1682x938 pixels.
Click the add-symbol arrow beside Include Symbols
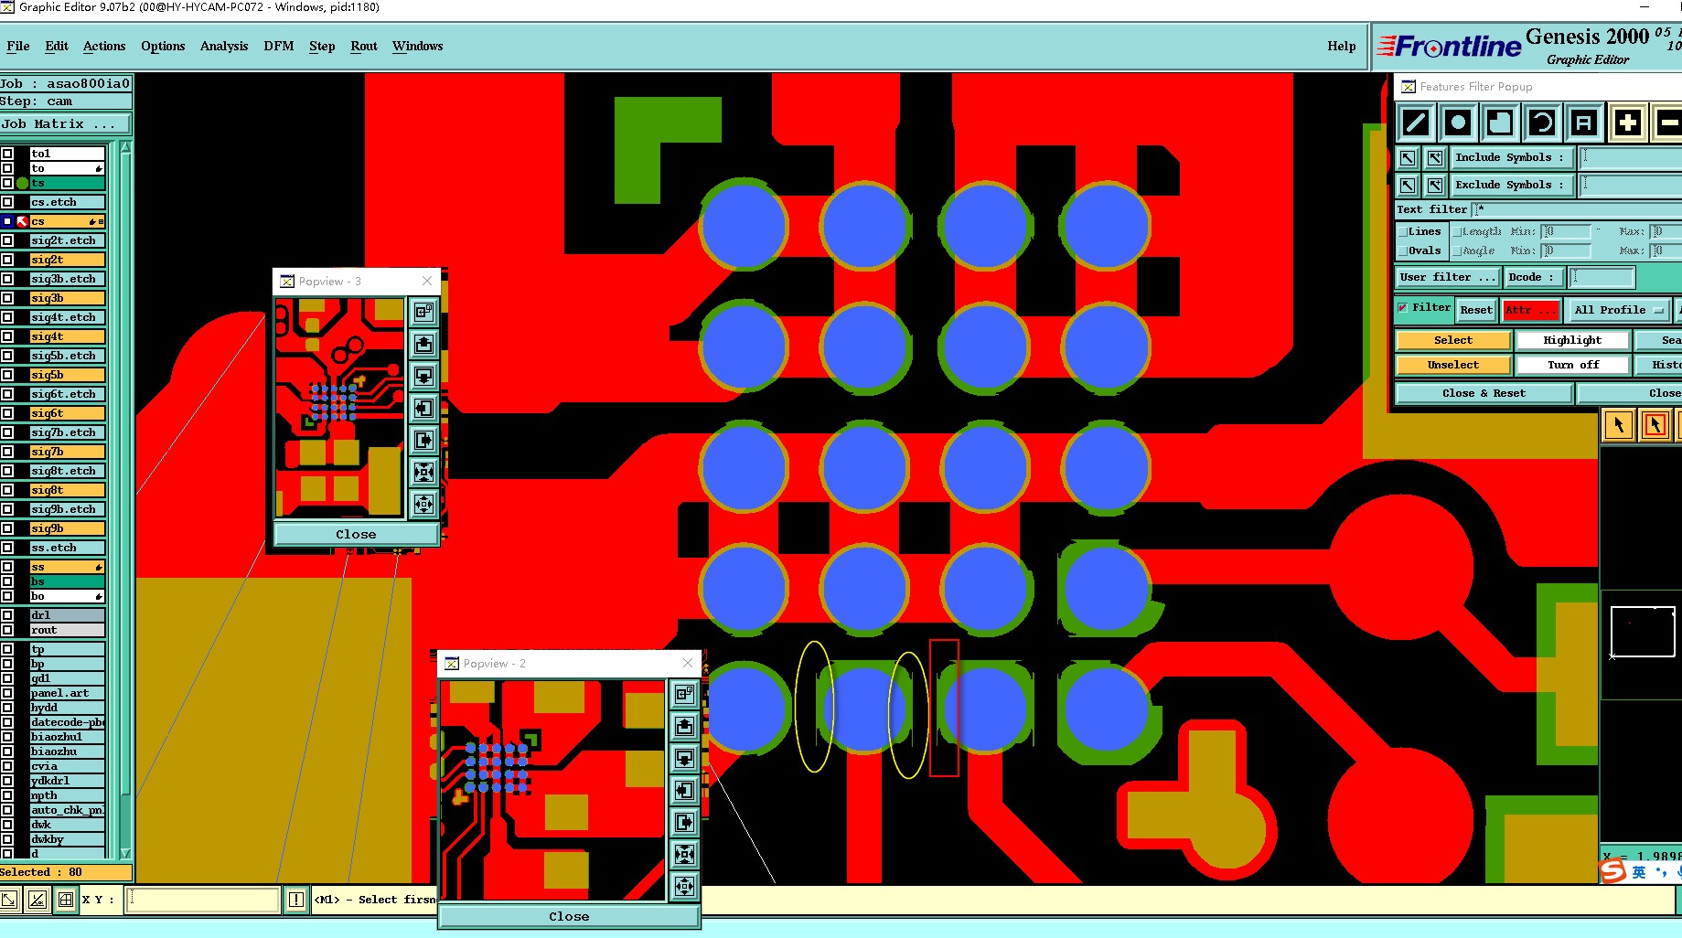(x=1435, y=158)
